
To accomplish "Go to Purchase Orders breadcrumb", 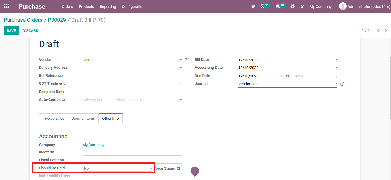I will (23, 20).
